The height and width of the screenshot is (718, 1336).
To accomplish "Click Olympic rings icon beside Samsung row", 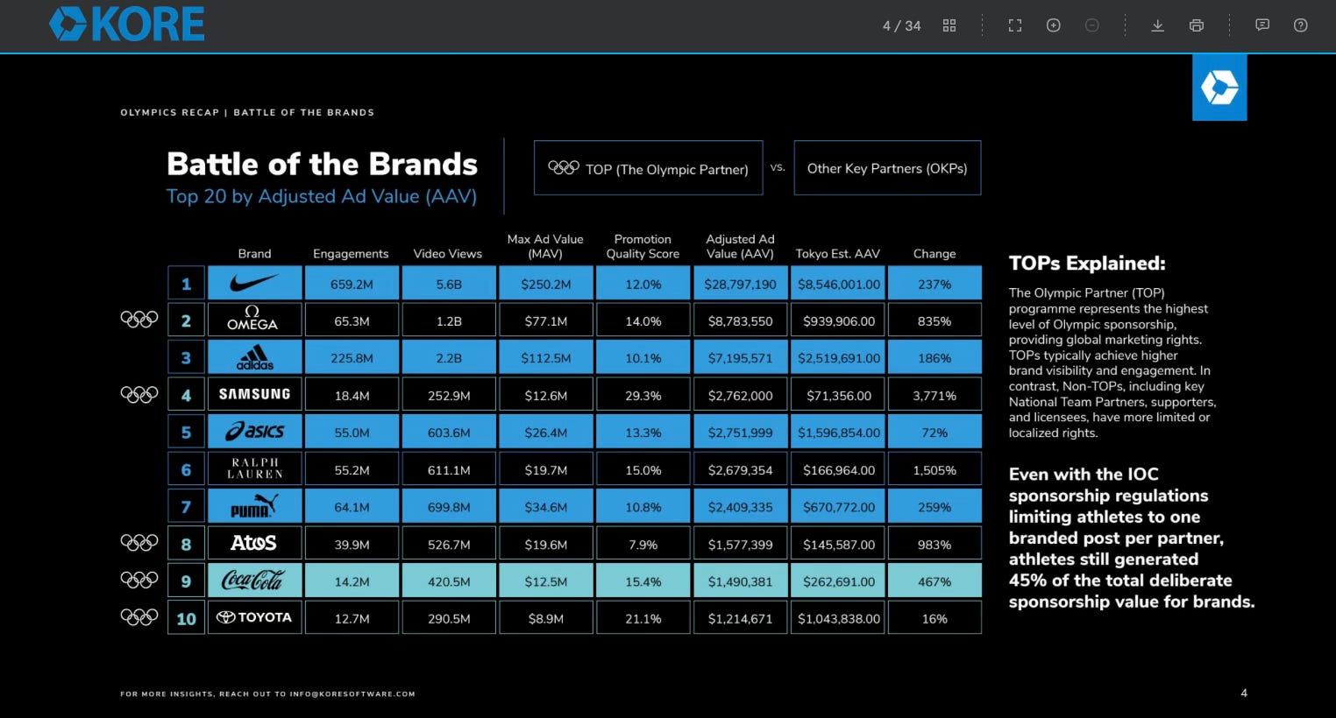I will point(139,395).
